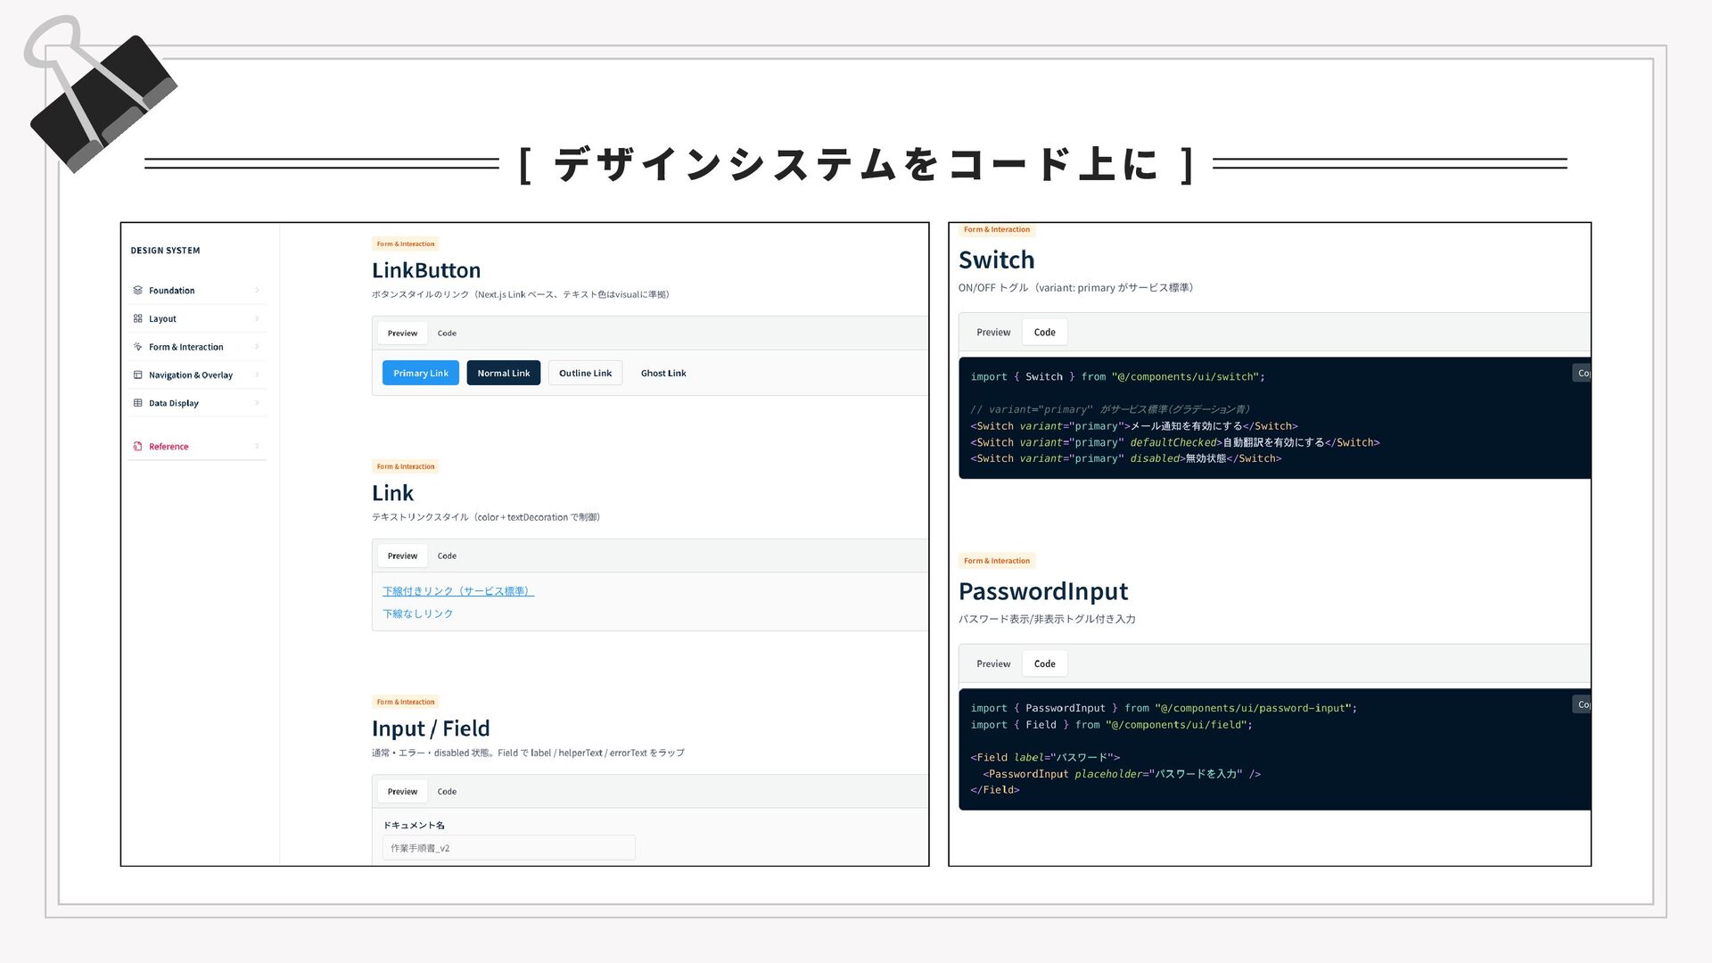Click the ドキュメント名 text input field
The width and height of the screenshot is (1712, 963).
click(508, 848)
